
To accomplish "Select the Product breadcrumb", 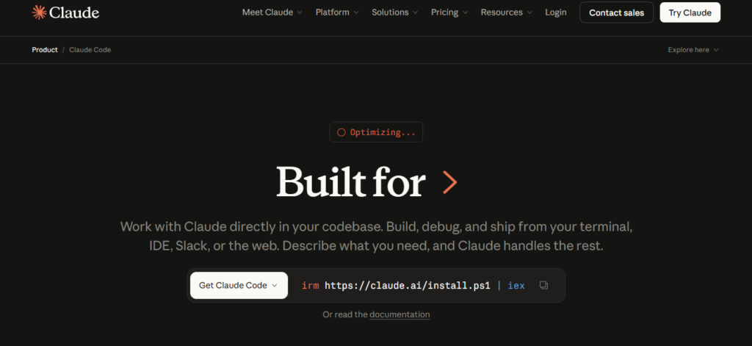I will click(45, 50).
